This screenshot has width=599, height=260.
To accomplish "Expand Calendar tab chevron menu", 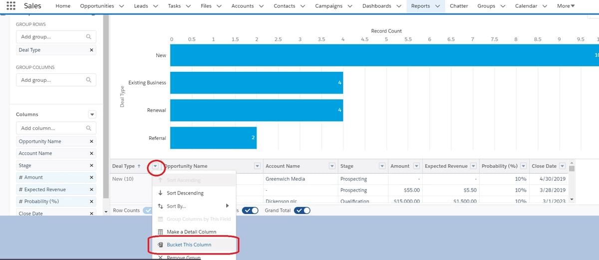I will coord(545,6).
